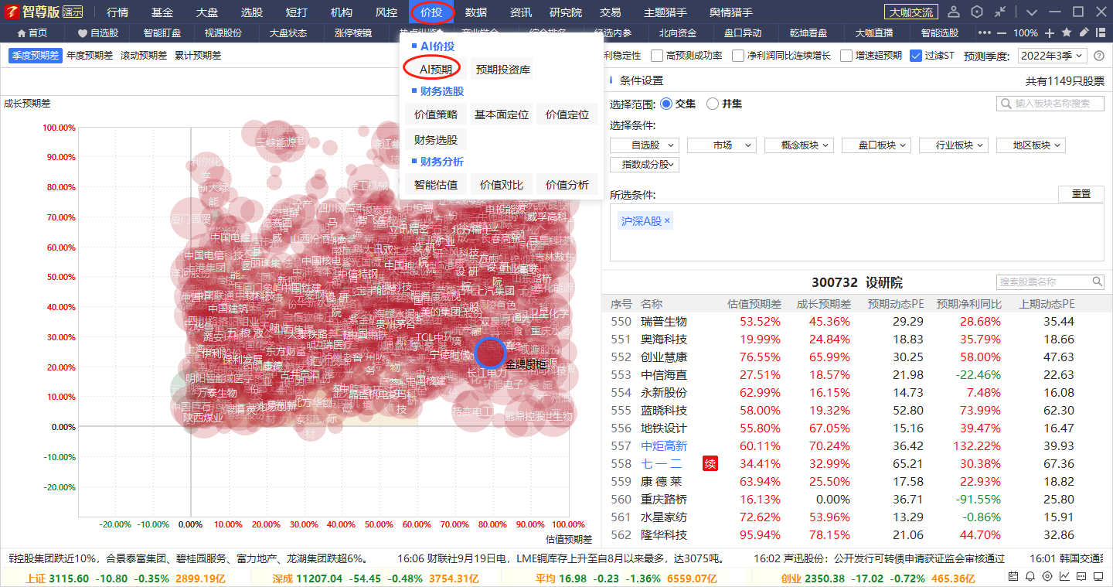The width and height of the screenshot is (1113, 587).
Task: Click the blue-circled 金牌厨柜 bubble on chart
Action: coord(490,352)
